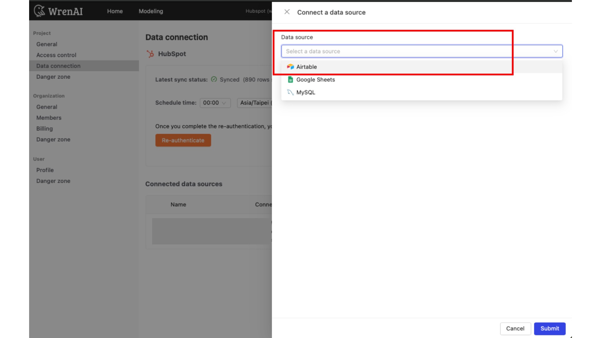Click the Synced status text
The image size is (601, 338).
[x=229, y=79]
